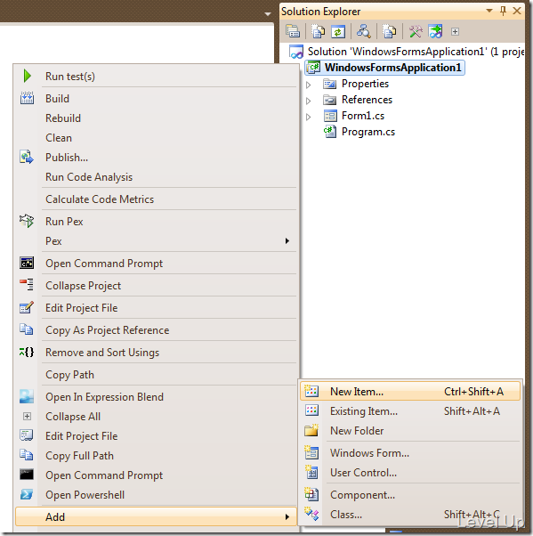Click the Windows Form icon in Add submenu

tap(311, 452)
